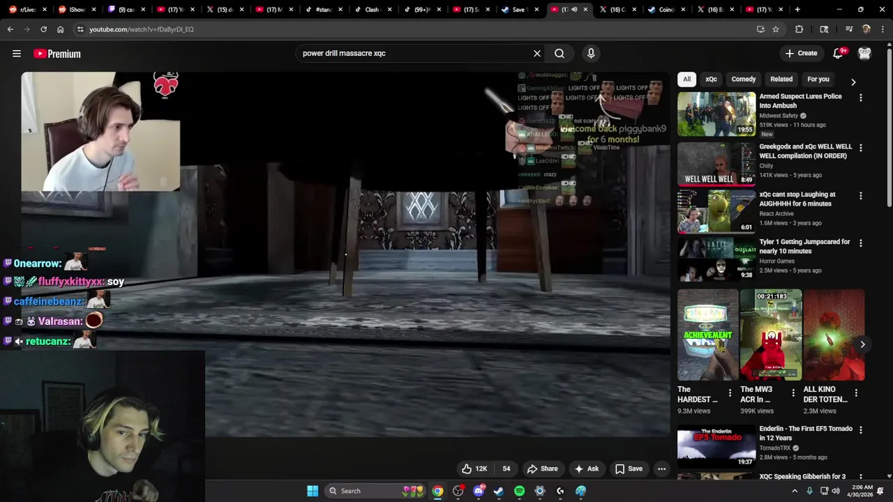Viewport: 893px width, 502px height.
Task: Mute the playing tab's speaker icon
Action: click(573, 10)
